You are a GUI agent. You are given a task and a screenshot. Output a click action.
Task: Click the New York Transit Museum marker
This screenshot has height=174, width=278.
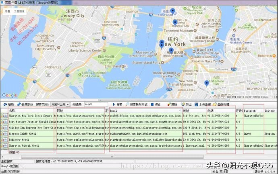point(195,82)
